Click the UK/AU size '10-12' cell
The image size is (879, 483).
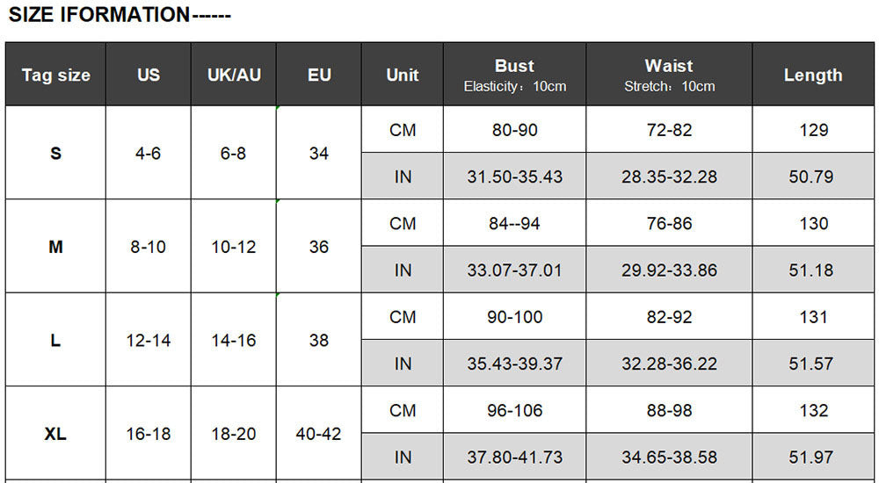pyautogui.click(x=234, y=247)
